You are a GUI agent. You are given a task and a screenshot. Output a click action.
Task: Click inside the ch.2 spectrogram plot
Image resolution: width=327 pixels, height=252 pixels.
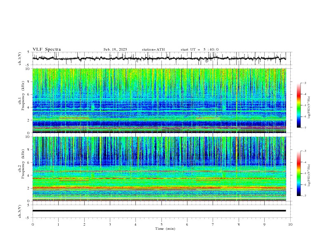click(x=159, y=169)
